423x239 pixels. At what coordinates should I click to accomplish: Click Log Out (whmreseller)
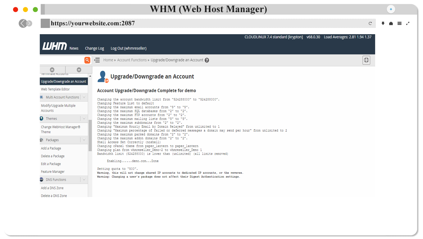pos(129,48)
